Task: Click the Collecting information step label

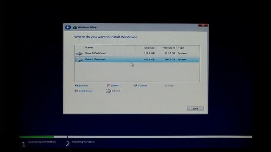Action: click(x=42, y=142)
